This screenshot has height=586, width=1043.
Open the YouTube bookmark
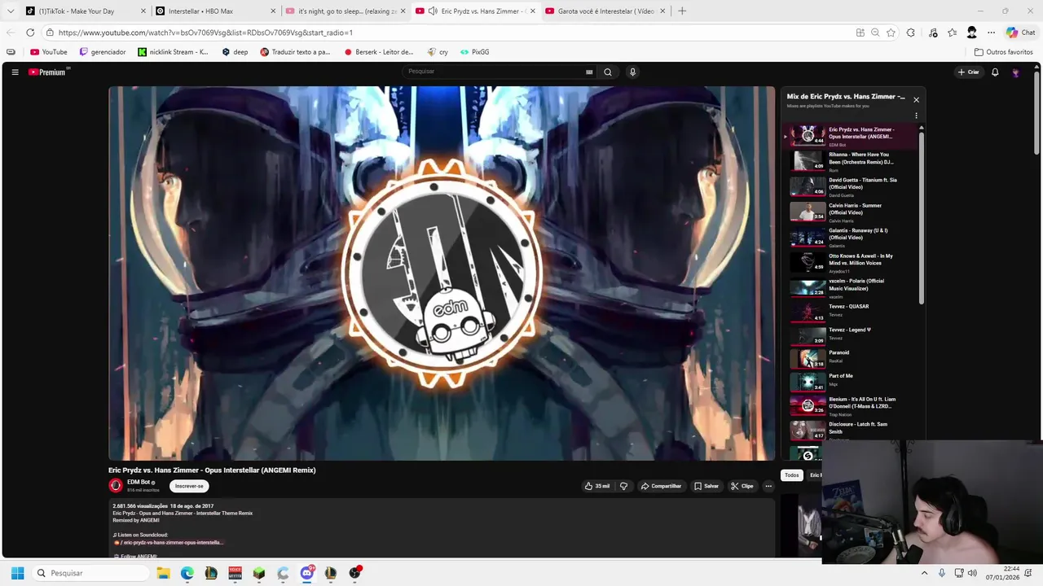49,52
